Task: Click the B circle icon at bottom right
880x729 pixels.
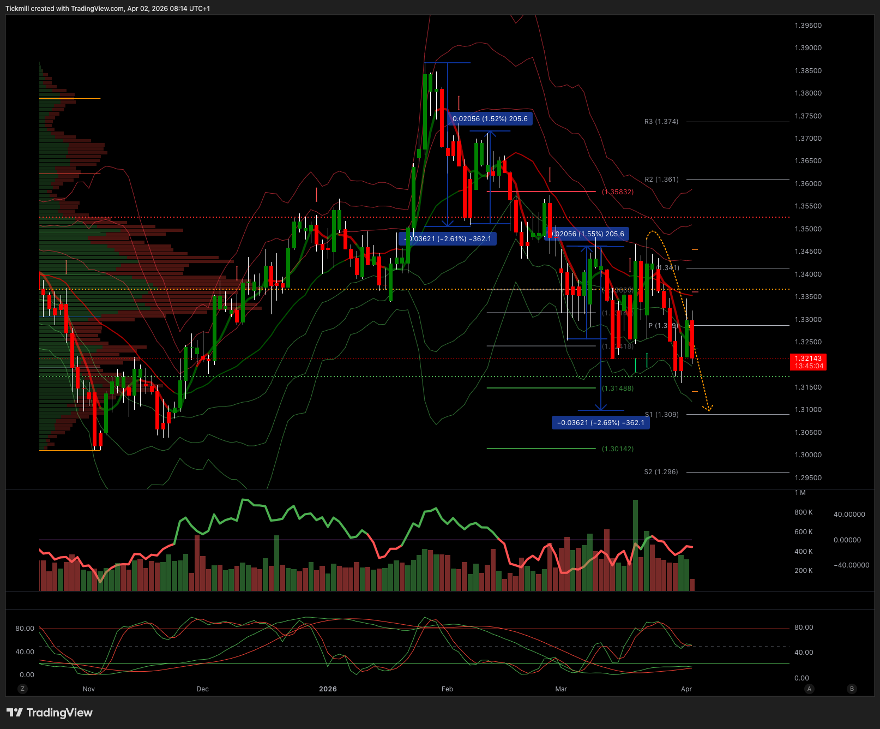Action: 852,689
